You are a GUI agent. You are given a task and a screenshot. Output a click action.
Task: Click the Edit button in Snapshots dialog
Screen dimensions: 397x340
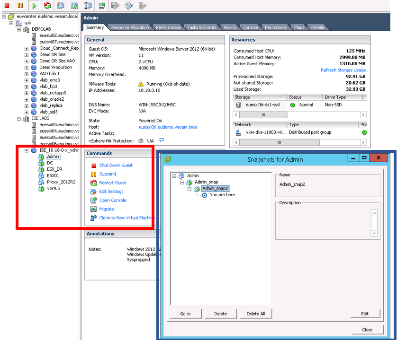point(365,314)
